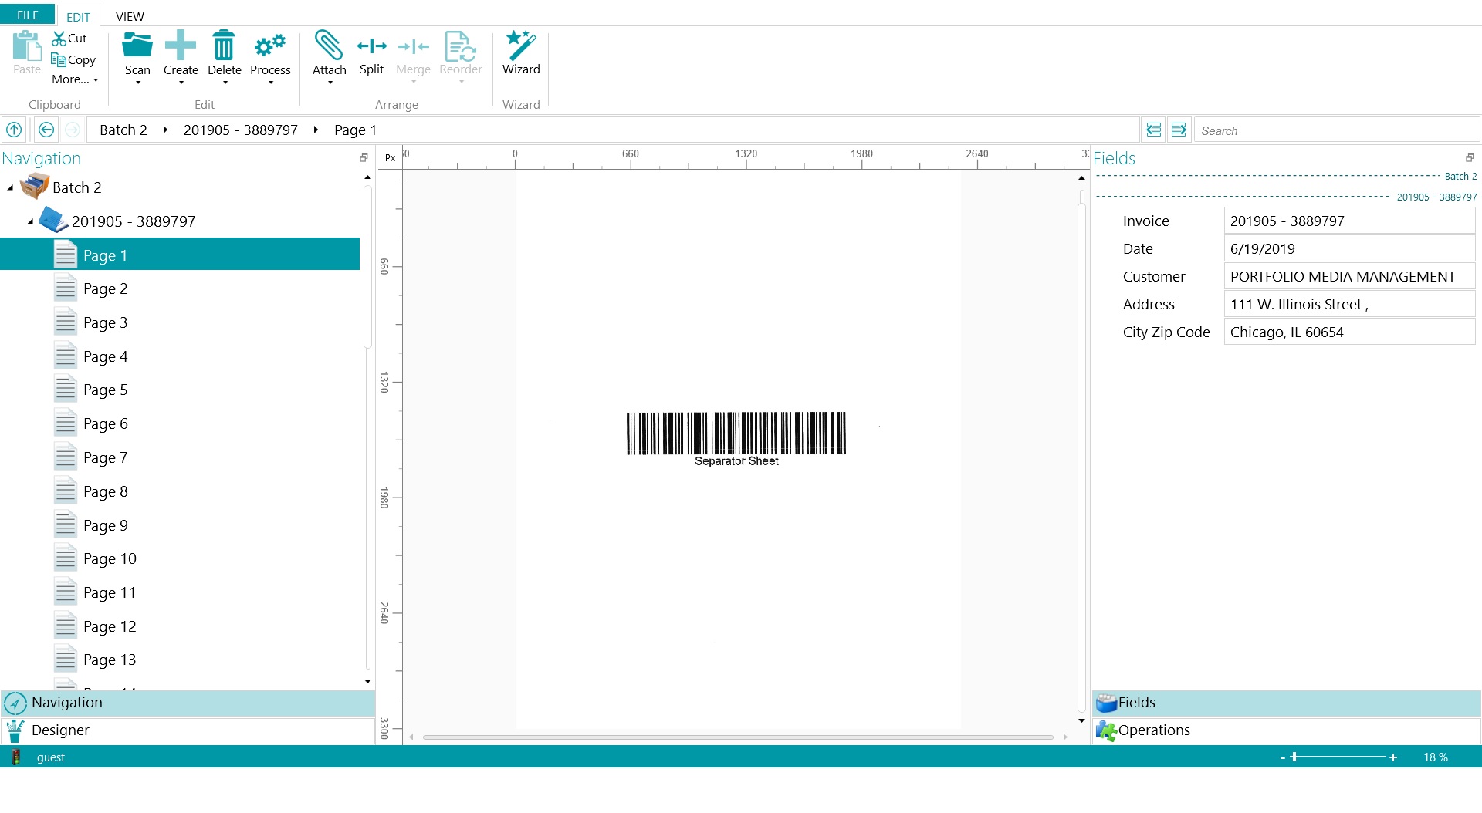Viewport: 1482px width, 813px height.
Task: Collapse the 201905 - 3889797 document node
Action: [x=30, y=222]
